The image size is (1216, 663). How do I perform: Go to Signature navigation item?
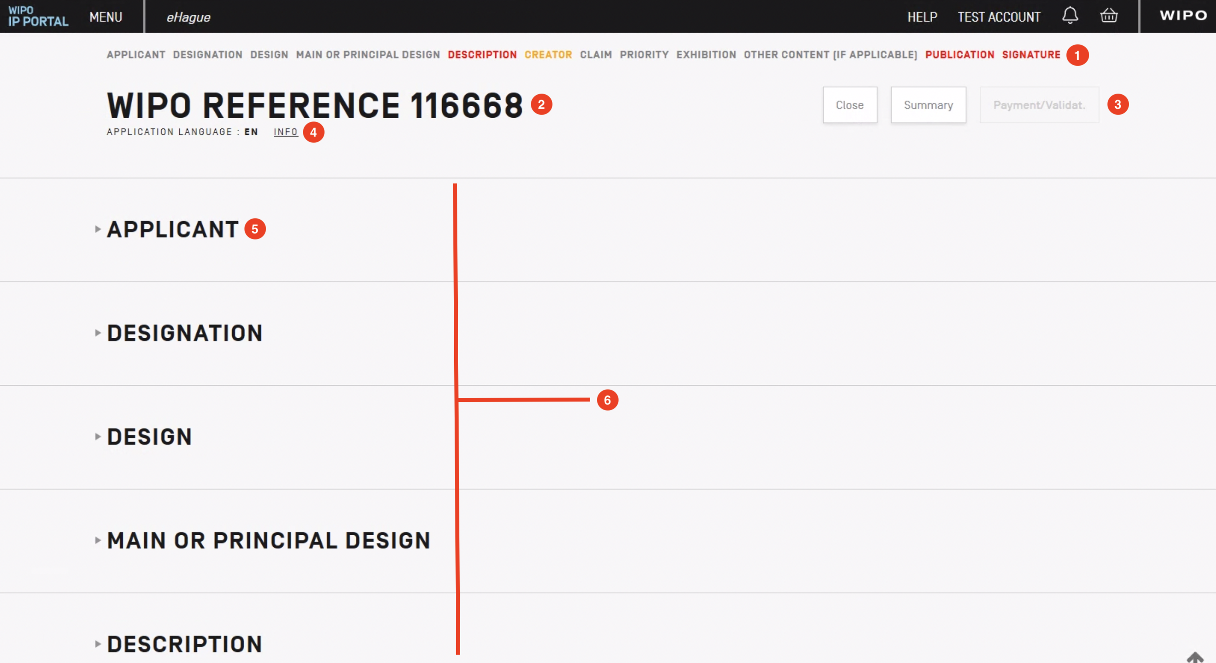click(1031, 55)
